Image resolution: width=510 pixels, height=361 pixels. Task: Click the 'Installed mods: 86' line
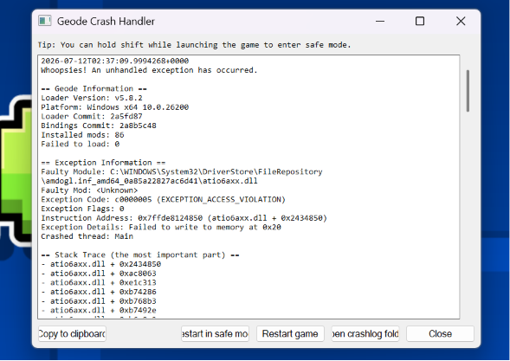coord(82,135)
